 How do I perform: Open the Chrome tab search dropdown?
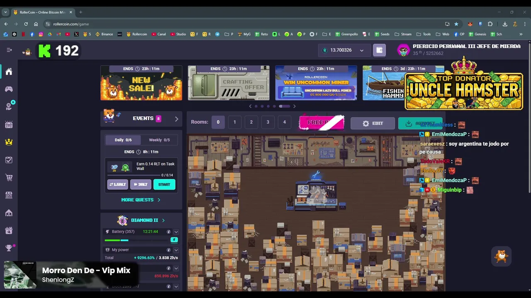click(x=5, y=12)
